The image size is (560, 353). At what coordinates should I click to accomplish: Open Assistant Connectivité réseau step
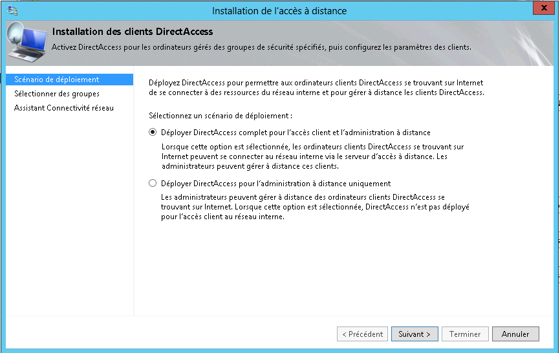pyautogui.click(x=64, y=108)
